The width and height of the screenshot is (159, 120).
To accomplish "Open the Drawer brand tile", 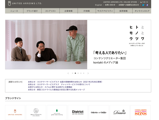I will pos(120,112).
